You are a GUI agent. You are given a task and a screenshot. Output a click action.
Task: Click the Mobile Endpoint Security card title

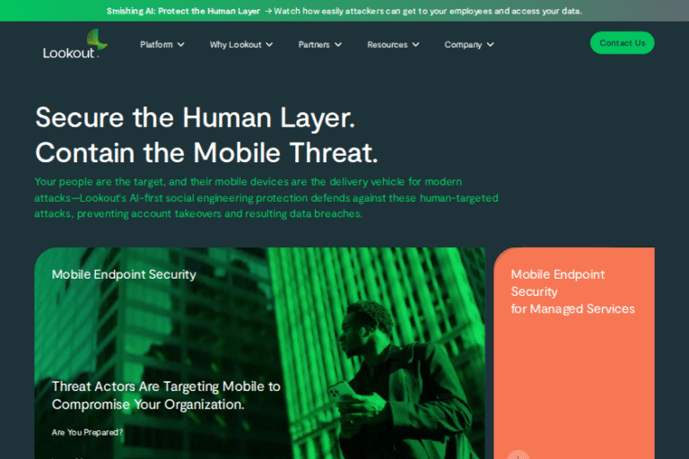point(124,274)
